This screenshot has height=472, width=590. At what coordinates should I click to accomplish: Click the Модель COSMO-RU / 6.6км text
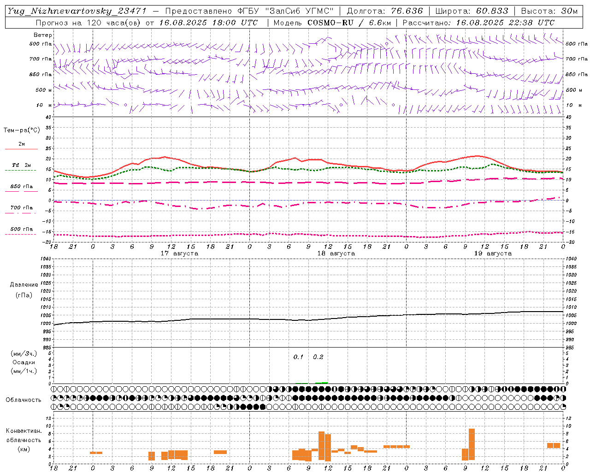pyautogui.click(x=332, y=23)
